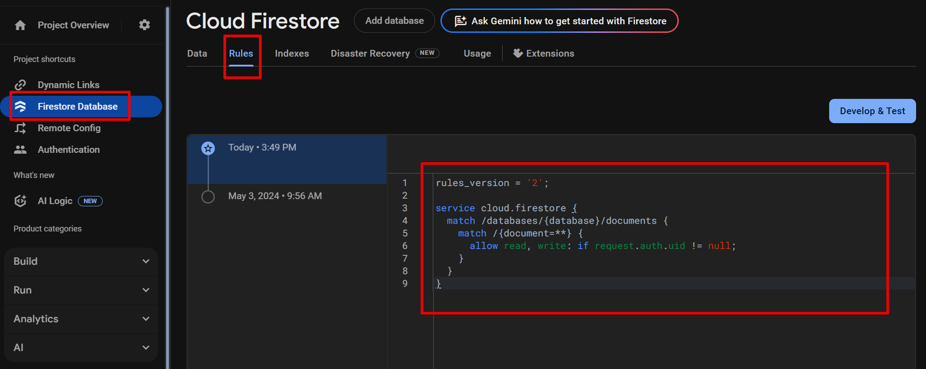The height and width of the screenshot is (369, 926).
Task: Click the 'service cloud.firestore' code line
Action: coord(507,208)
